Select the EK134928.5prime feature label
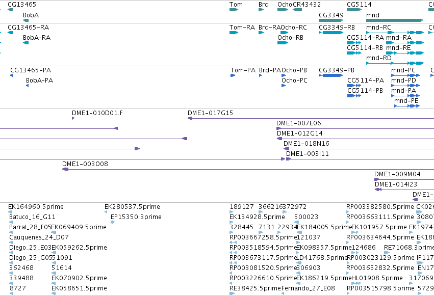 click(257, 217)
